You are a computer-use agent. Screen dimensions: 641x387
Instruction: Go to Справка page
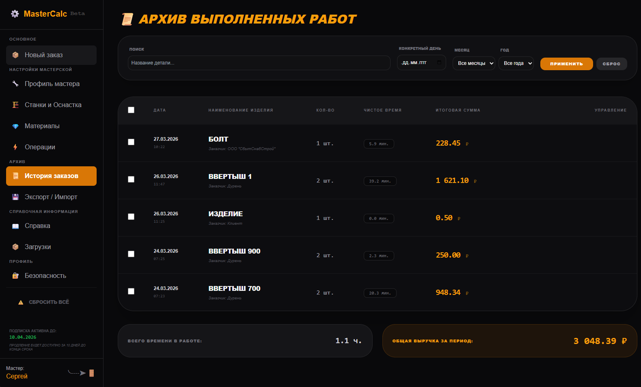click(x=37, y=226)
